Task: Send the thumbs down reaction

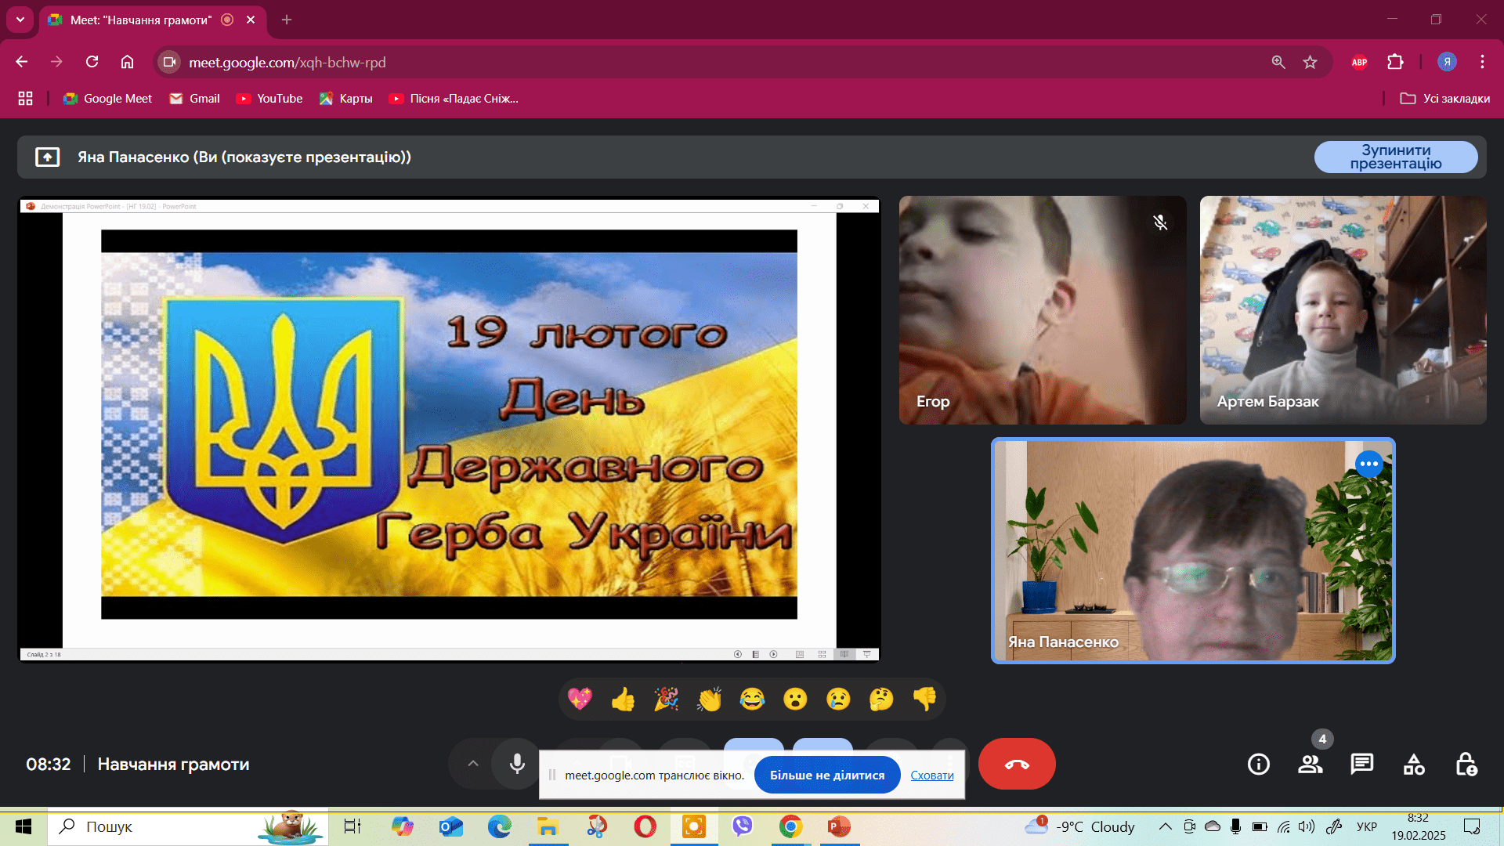Action: [x=924, y=699]
